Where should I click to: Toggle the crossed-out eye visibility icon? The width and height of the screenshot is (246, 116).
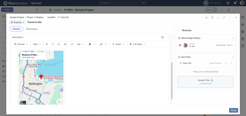tap(228, 3)
